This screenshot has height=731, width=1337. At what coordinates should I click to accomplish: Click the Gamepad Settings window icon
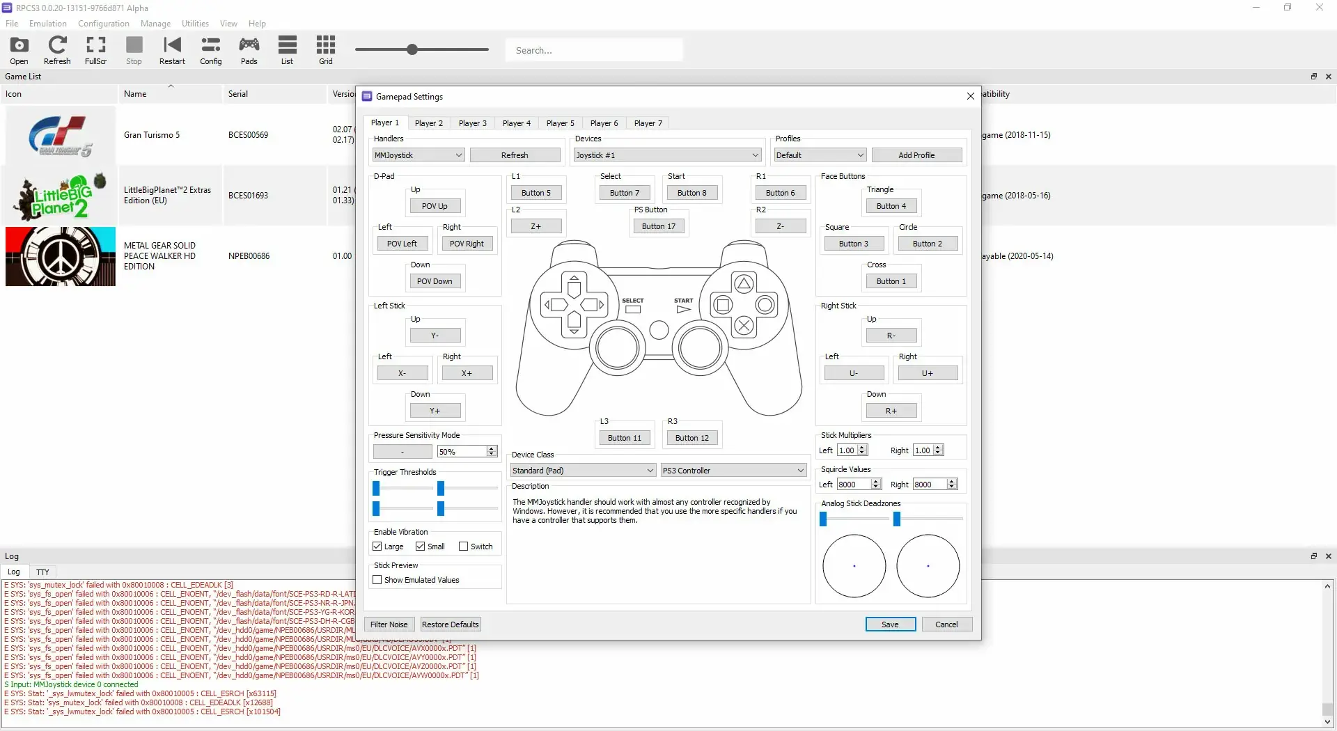(x=367, y=96)
